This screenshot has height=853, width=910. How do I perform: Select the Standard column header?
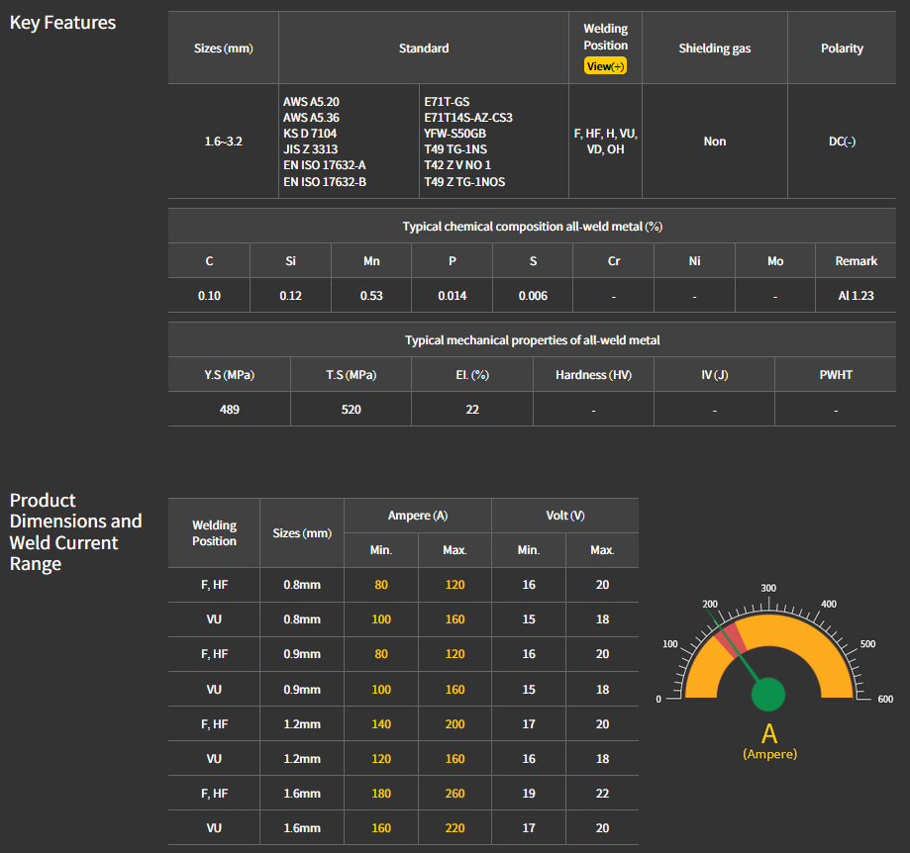(x=424, y=48)
